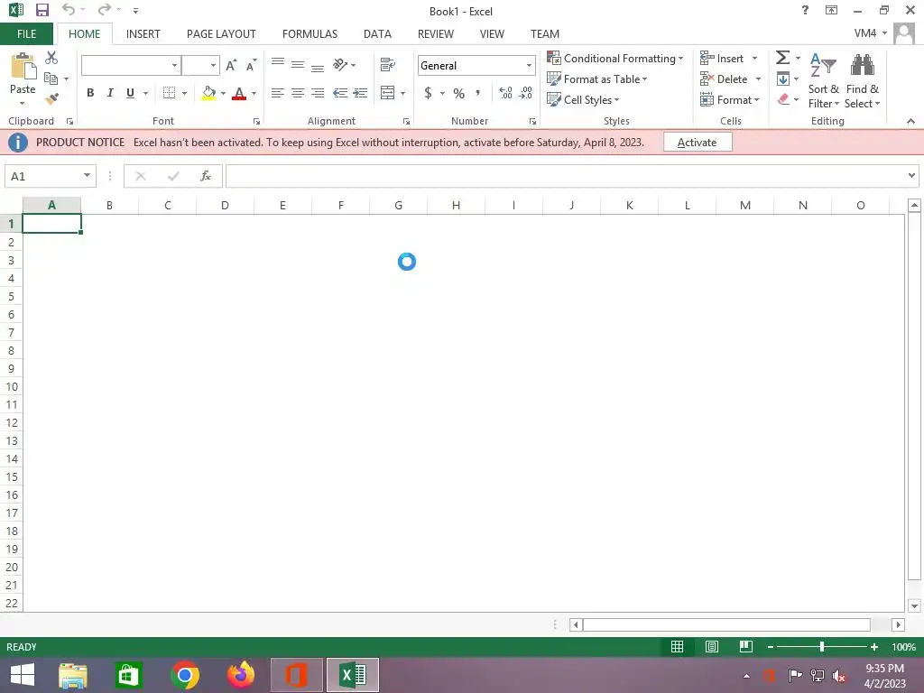
Task: Toggle Top Align for cell text
Action: pyautogui.click(x=278, y=63)
